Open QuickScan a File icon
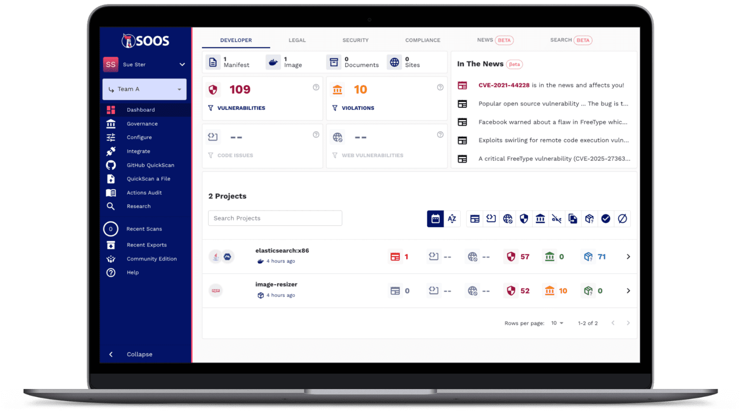Screen dimensions: 740x416 (x=111, y=179)
